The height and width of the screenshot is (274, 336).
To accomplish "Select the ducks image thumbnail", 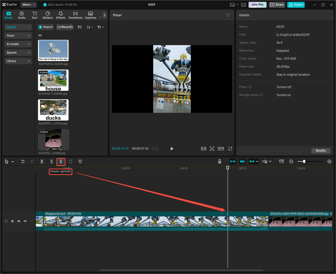I will (53, 110).
